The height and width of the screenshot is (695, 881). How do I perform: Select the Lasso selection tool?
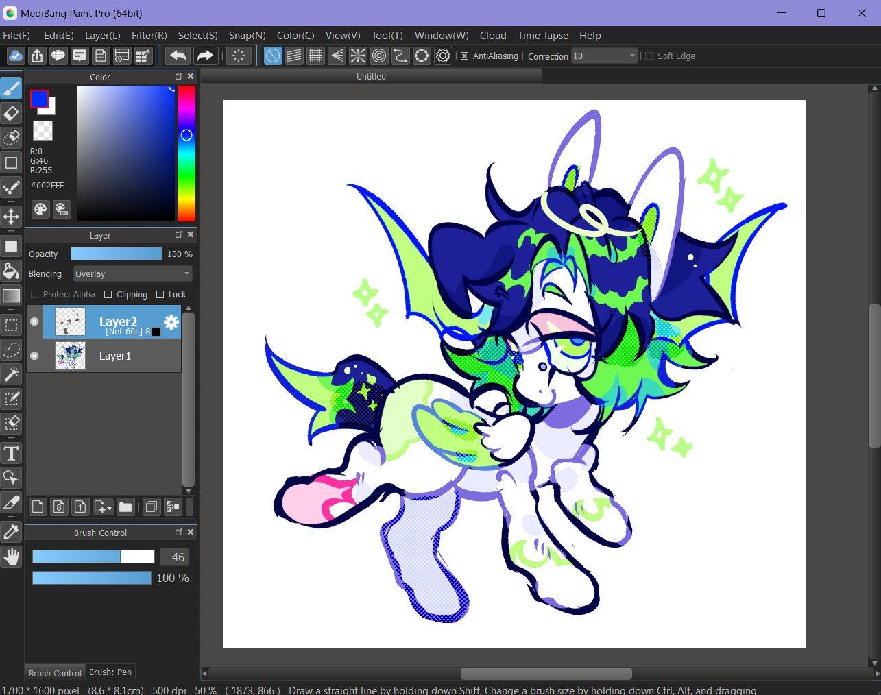click(x=12, y=350)
